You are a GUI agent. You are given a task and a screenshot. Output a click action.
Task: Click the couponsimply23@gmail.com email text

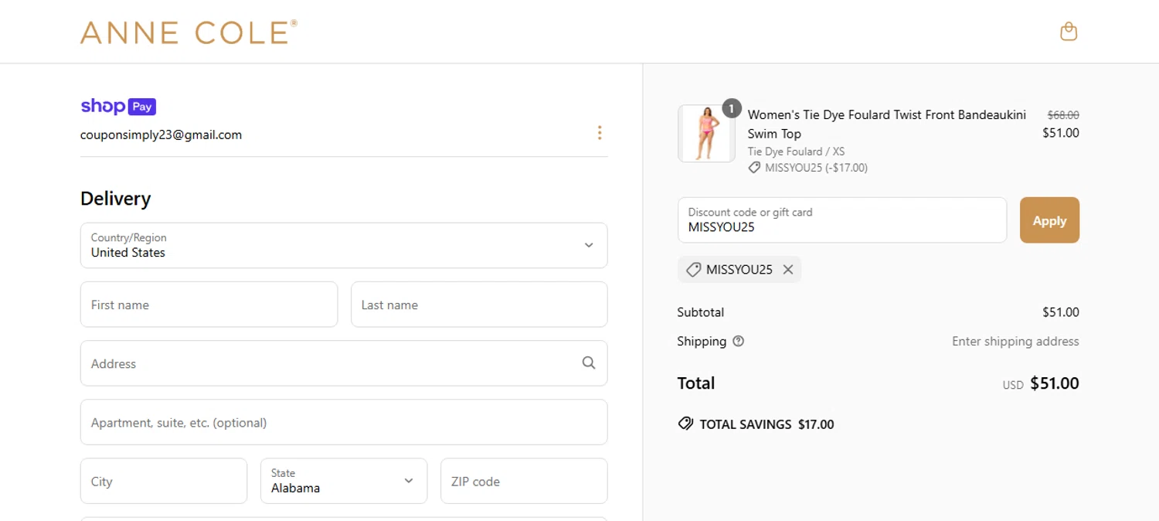161,135
